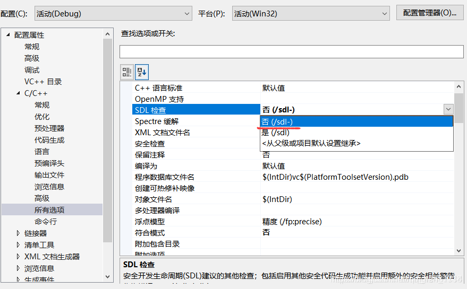The height and width of the screenshot is (289, 467).
Task: Select 浏览信息 under C/C++
Action: pyautogui.click(x=49, y=187)
